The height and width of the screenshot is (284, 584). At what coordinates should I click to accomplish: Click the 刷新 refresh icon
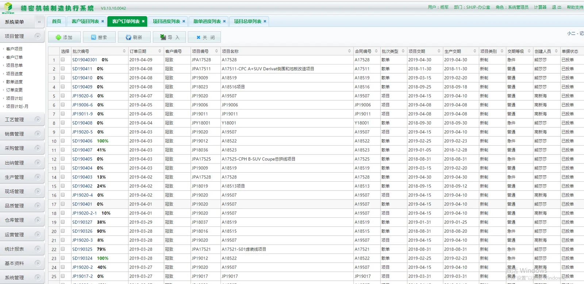point(128,37)
